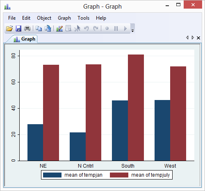Image resolution: width=205 pixels, height=191 pixels.
Task: Open the Help menu
Action: click(101, 18)
